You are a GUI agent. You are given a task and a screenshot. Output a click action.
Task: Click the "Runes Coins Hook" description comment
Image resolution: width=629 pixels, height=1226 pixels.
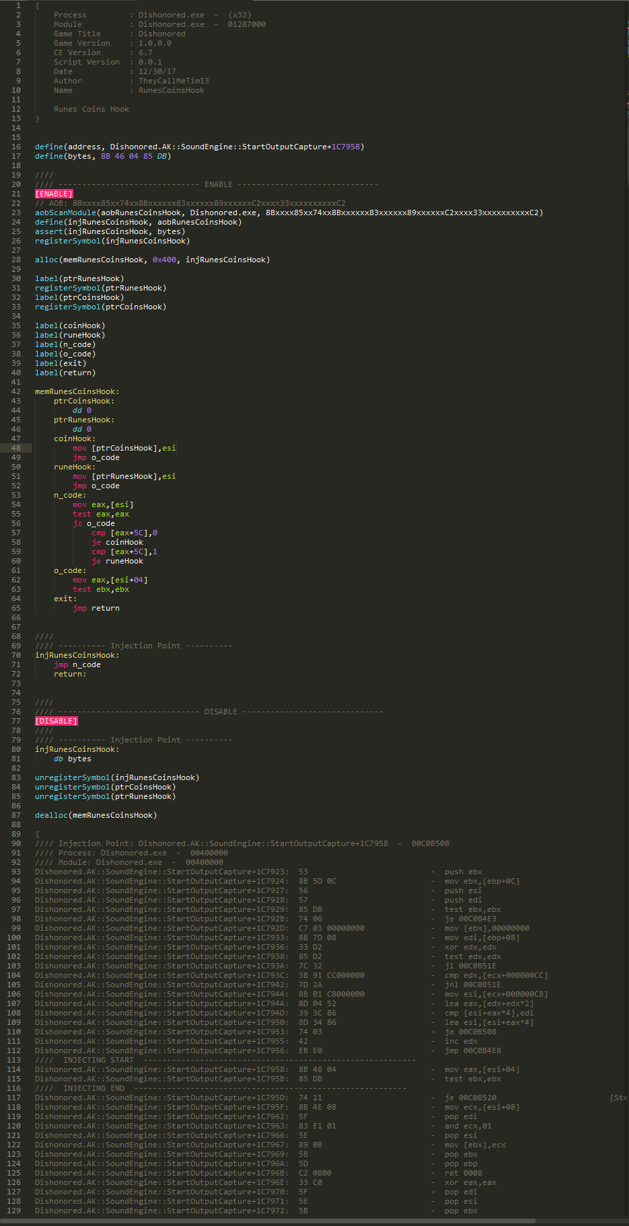91,109
